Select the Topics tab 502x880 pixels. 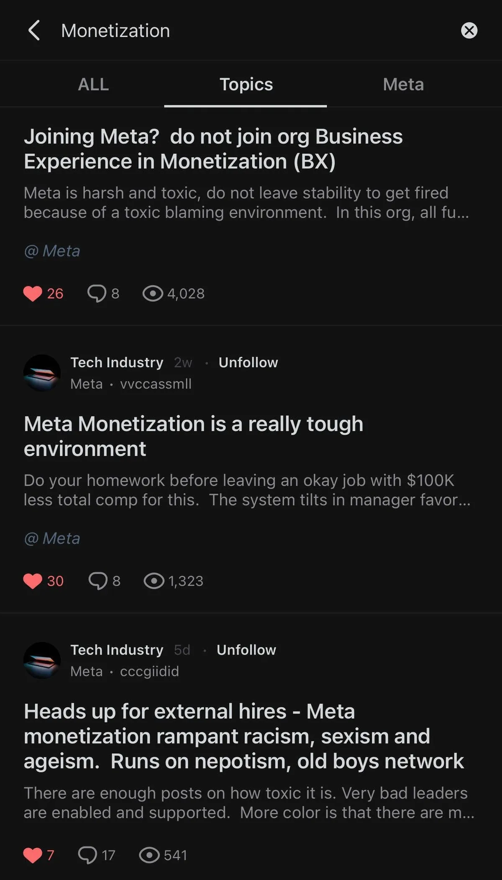[x=246, y=84]
